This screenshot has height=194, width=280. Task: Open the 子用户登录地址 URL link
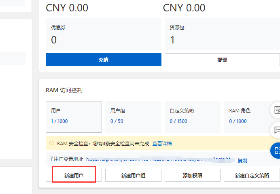pyautogui.click(x=158, y=160)
